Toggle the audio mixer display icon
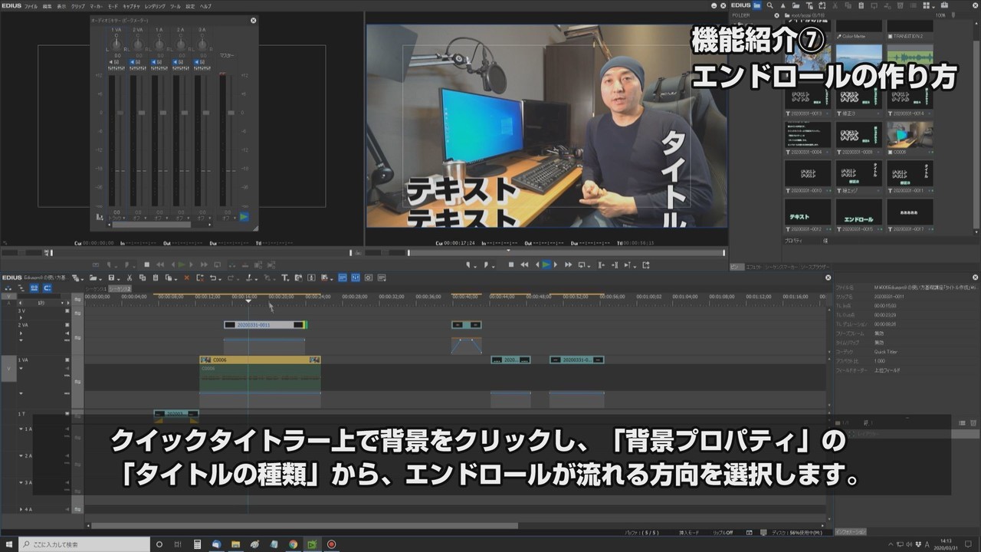 [x=356, y=278]
